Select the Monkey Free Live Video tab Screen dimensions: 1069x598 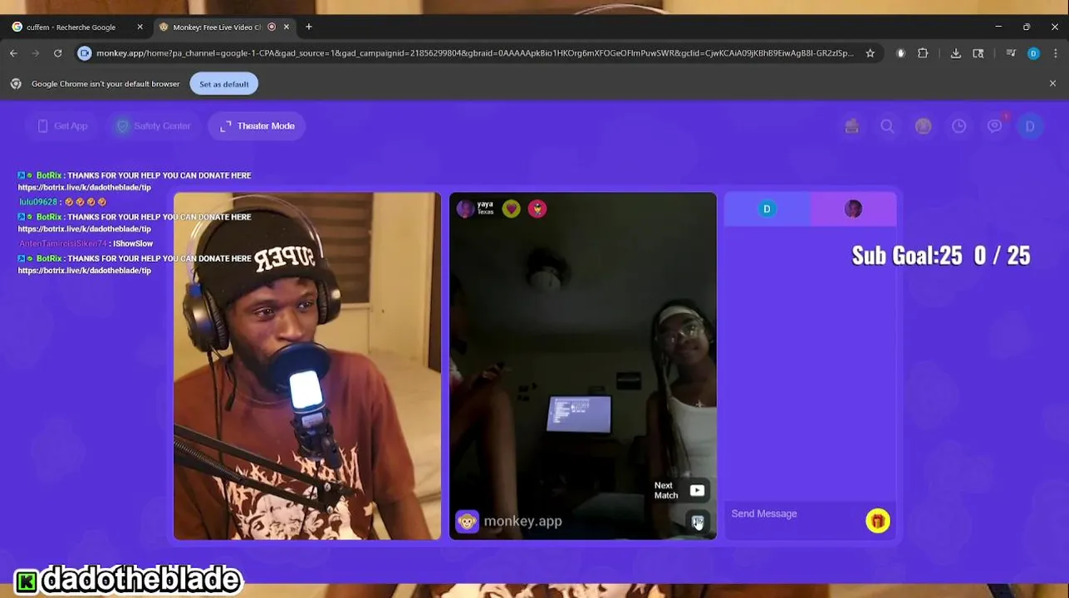pos(217,27)
